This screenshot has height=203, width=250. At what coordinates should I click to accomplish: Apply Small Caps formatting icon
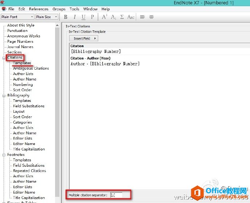point(131,17)
